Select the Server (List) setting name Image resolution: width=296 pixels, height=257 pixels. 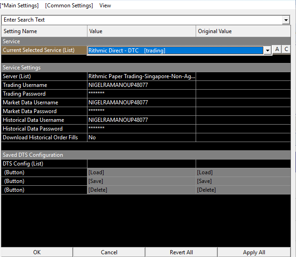[x=44, y=76]
